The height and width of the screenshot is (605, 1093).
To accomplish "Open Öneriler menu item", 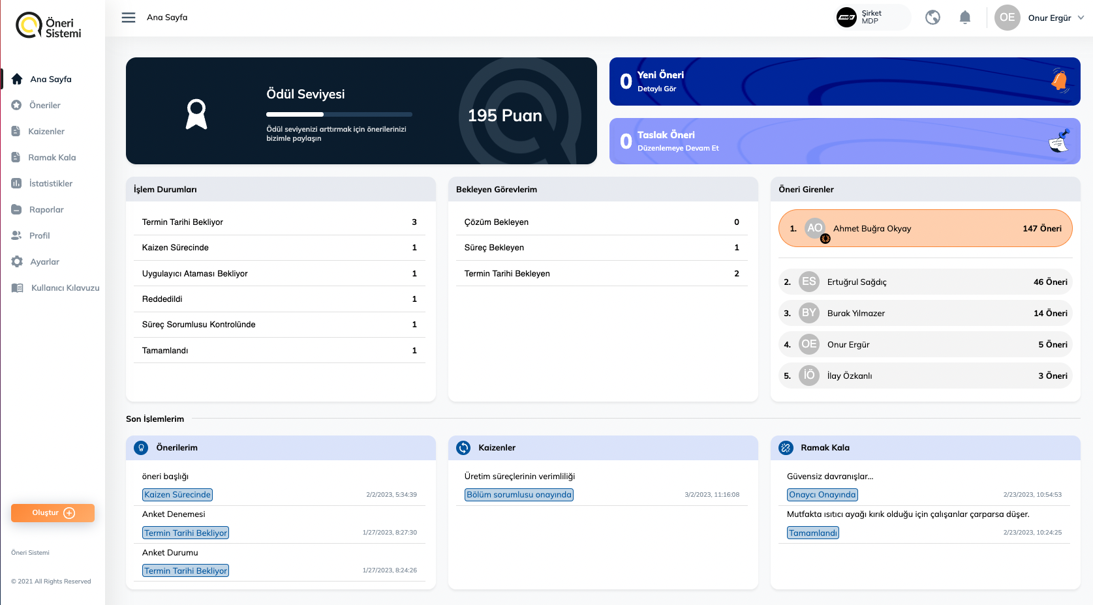I will click(45, 105).
